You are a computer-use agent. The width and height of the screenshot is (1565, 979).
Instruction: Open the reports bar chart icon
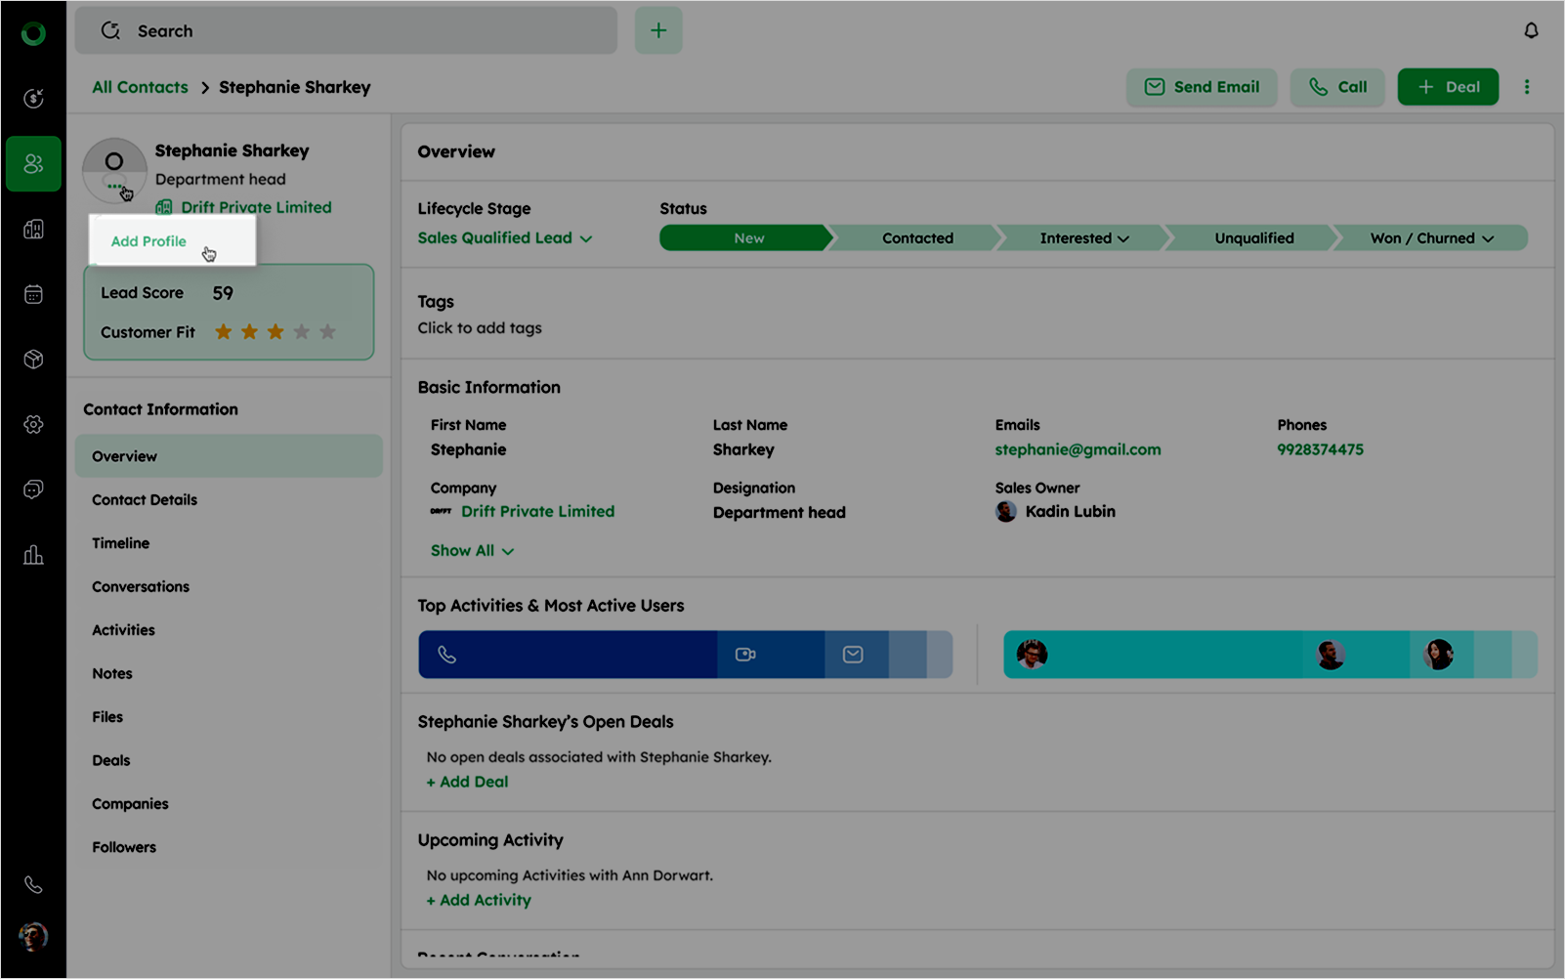click(33, 555)
